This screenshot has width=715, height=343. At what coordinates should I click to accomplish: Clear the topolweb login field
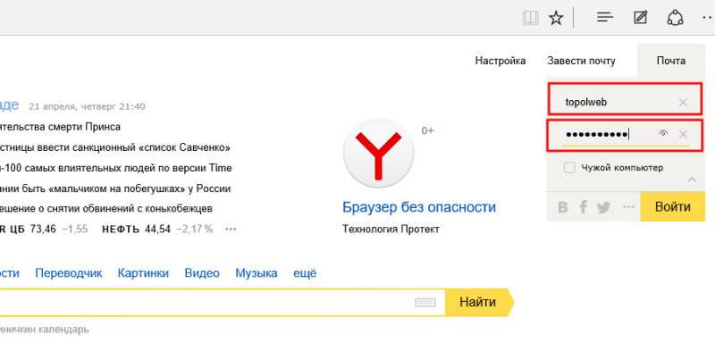[x=683, y=103]
